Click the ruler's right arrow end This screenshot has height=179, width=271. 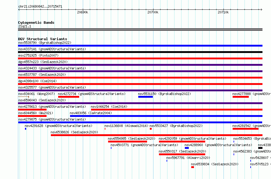point(262,9)
